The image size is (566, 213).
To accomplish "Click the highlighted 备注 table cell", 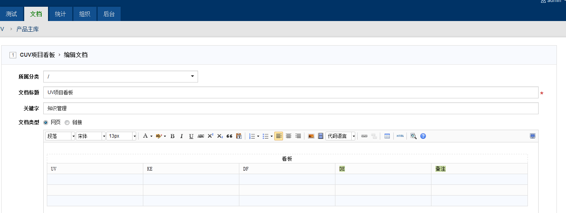I will click(x=479, y=169).
